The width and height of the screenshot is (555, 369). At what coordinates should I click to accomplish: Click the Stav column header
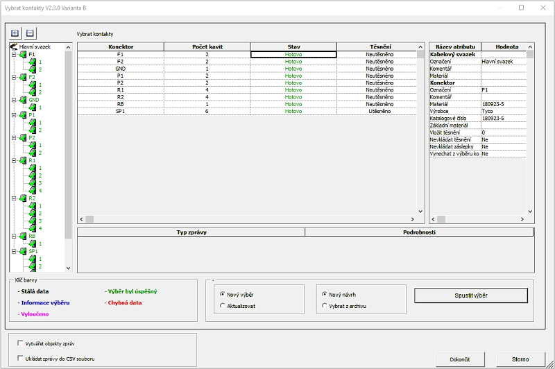[x=293, y=46]
